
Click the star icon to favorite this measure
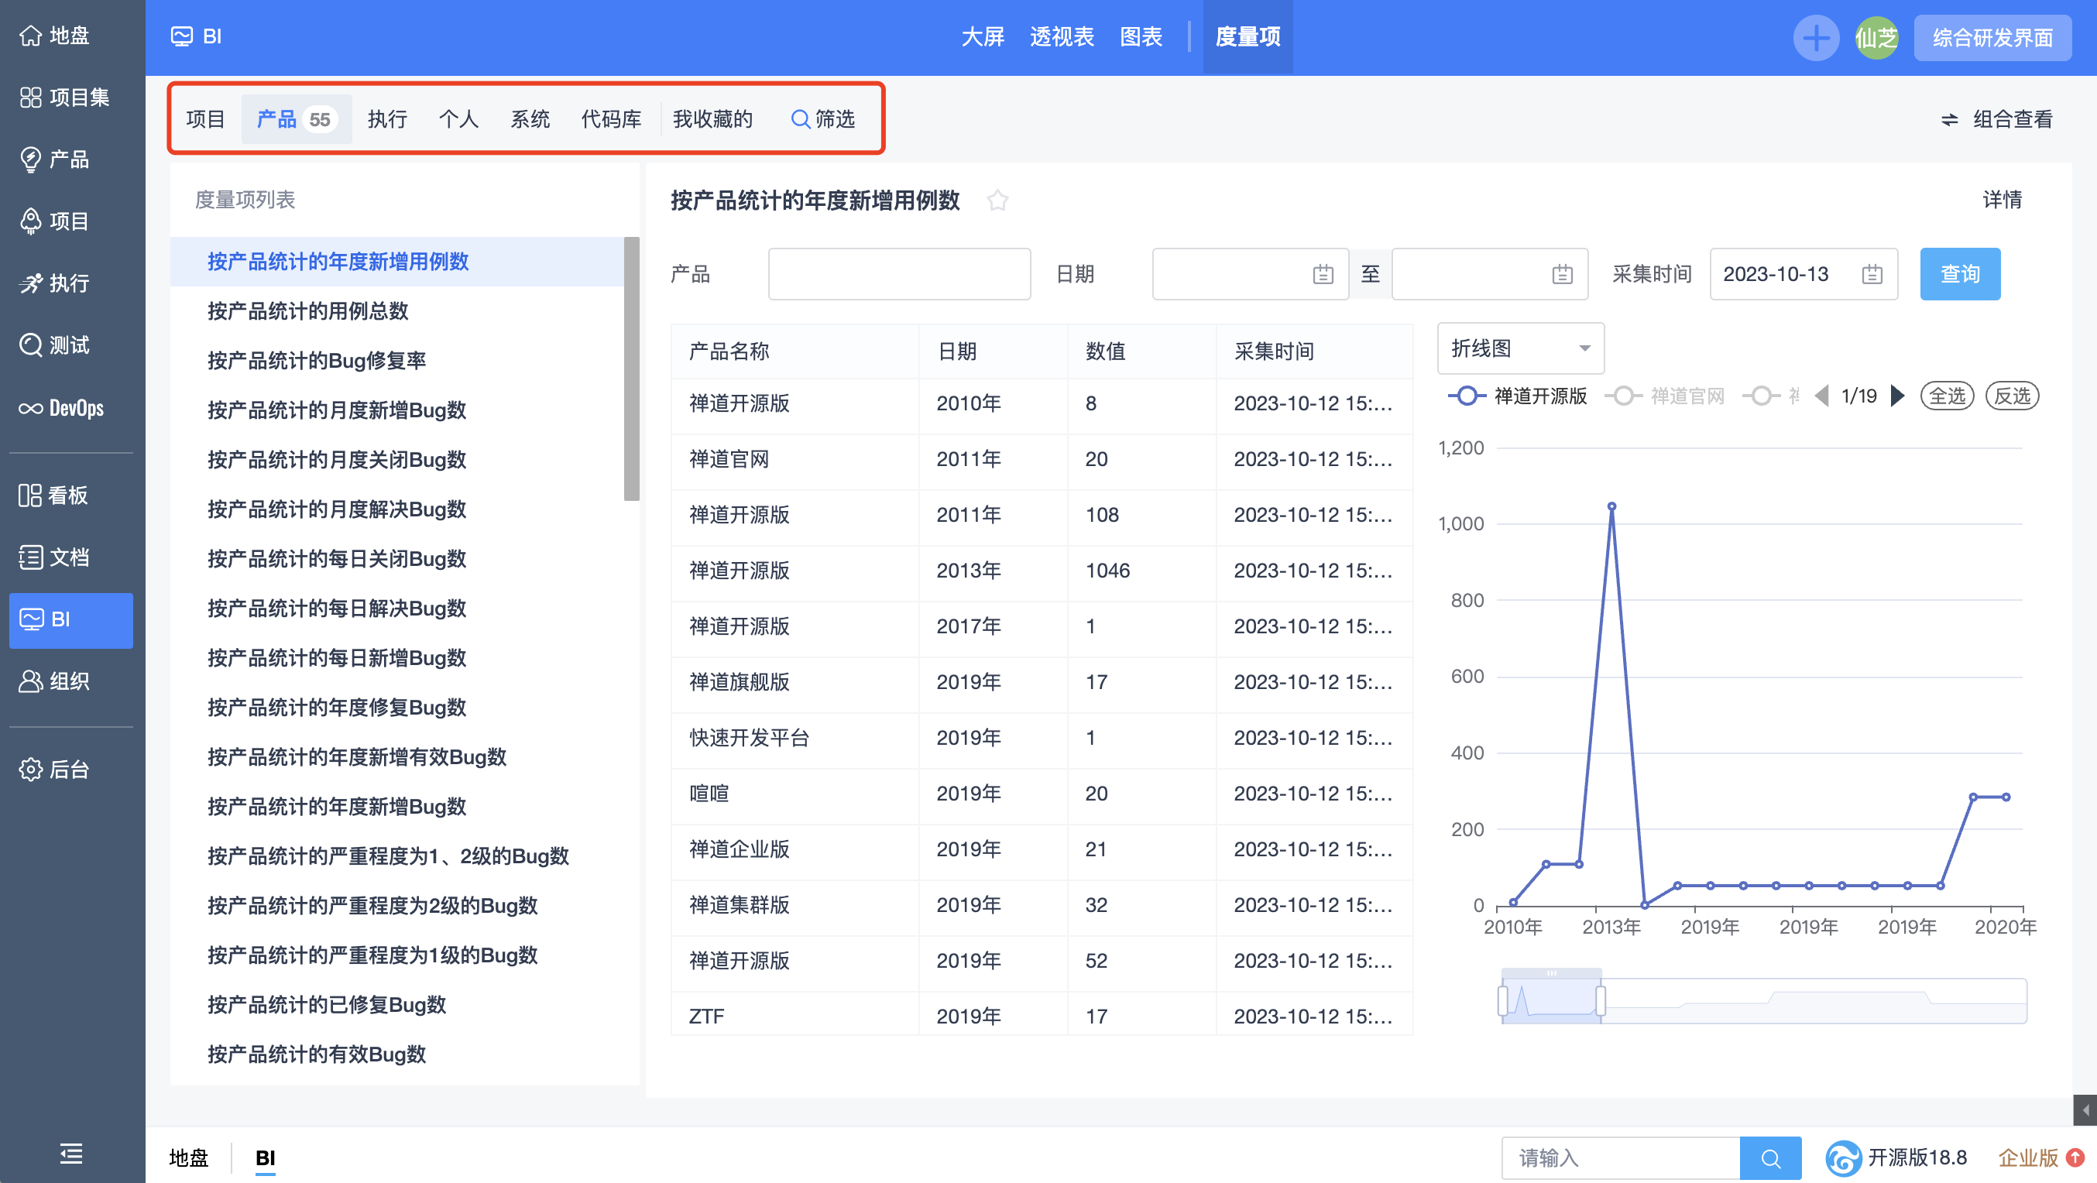(x=998, y=201)
